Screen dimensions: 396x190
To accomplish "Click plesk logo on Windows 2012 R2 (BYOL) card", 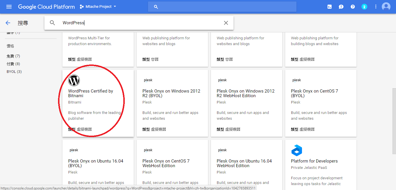I will pyautogui.click(x=148, y=80).
